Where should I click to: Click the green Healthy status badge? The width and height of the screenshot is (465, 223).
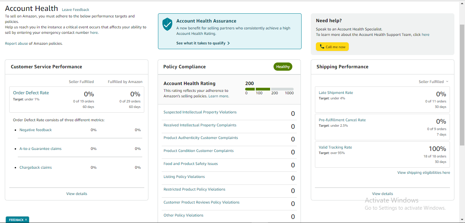click(x=283, y=67)
